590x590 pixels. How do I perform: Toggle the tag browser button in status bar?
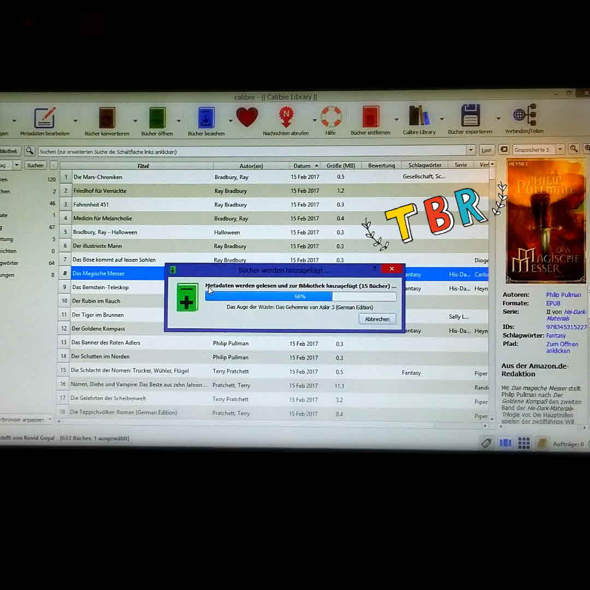[486, 443]
